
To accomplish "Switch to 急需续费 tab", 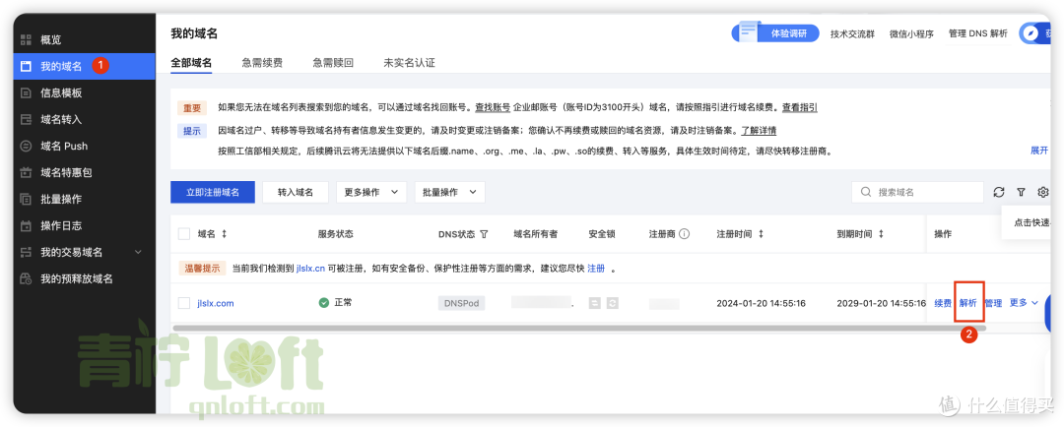I will pos(262,62).
